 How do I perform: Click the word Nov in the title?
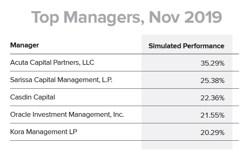click(164, 17)
